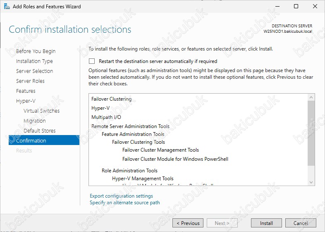Go to Virtual Switches step
The width and height of the screenshot is (325, 232).
coord(41,111)
